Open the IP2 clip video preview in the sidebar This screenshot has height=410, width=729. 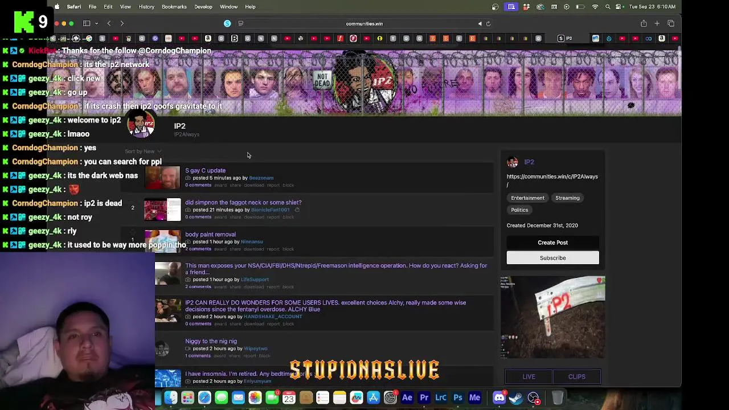click(552, 317)
